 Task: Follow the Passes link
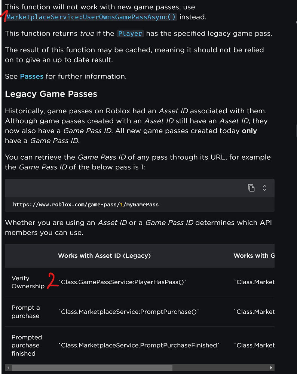point(32,76)
